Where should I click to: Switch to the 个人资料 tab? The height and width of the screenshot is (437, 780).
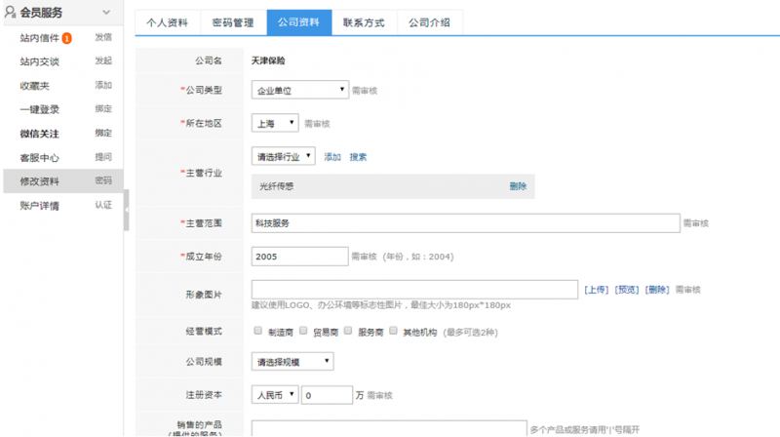[167, 22]
